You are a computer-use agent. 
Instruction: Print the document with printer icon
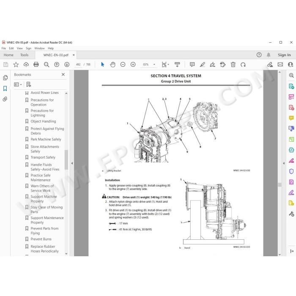(x=36, y=65)
